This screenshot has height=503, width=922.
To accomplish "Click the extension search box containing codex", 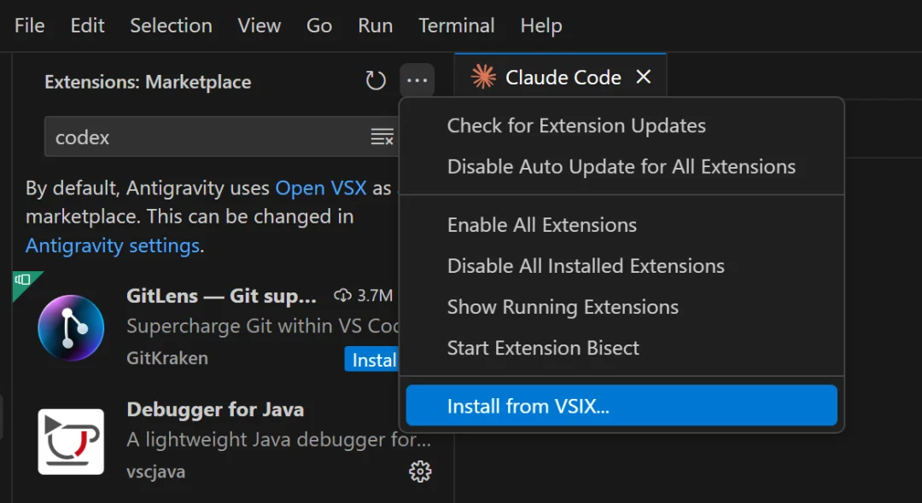I will tap(205, 137).
